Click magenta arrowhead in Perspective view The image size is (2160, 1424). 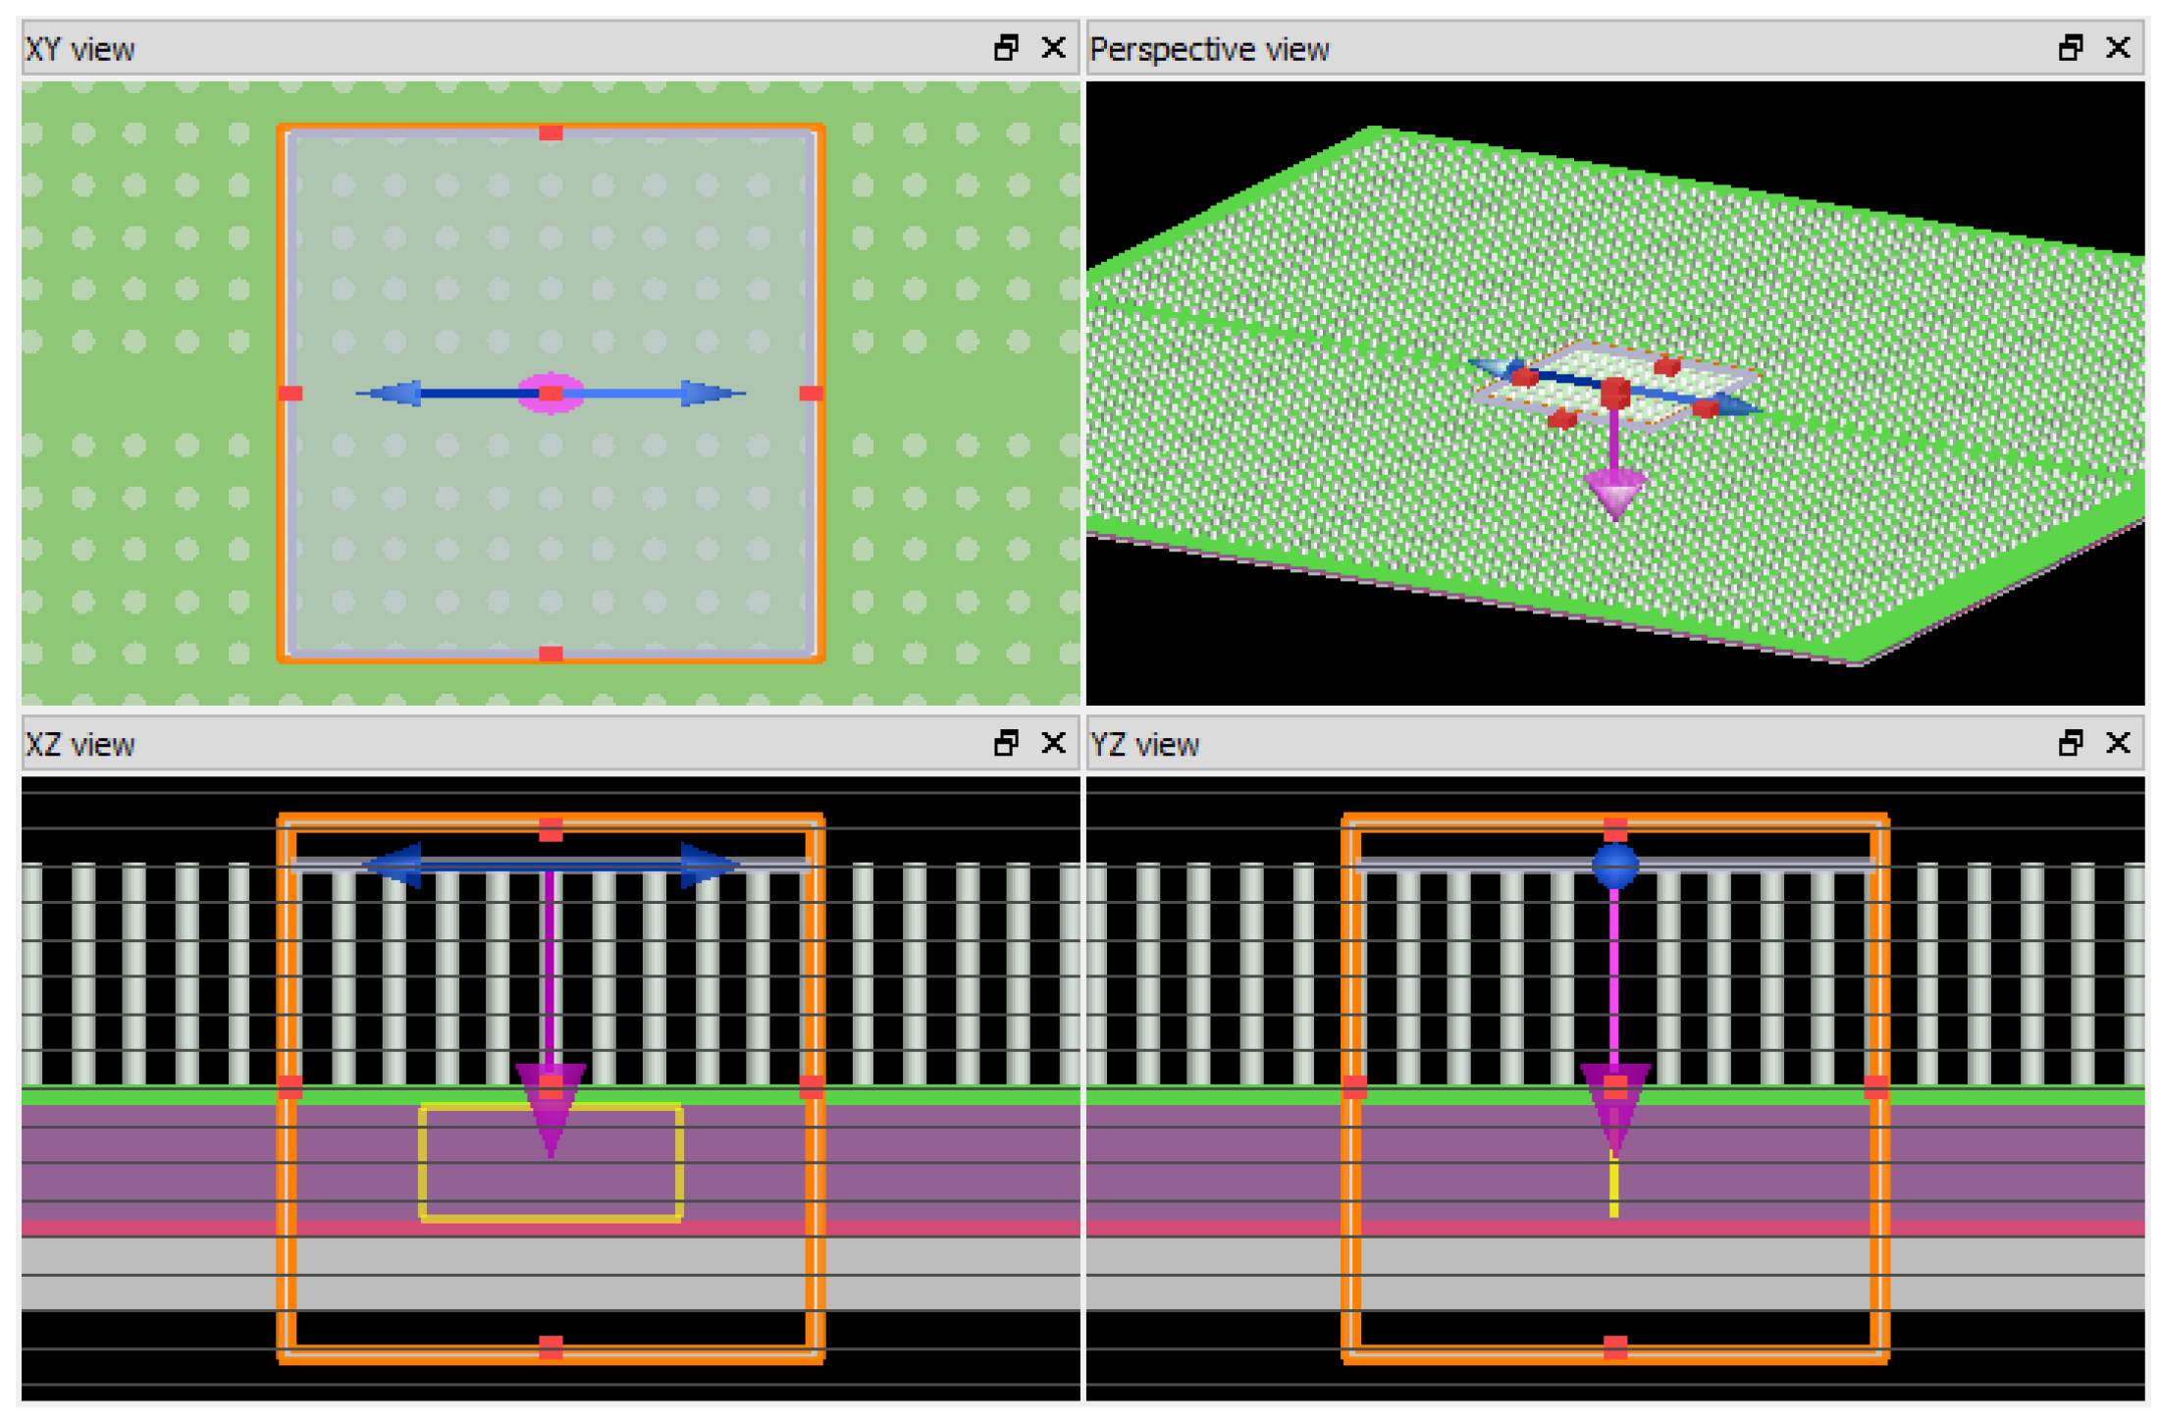pyautogui.click(x=1614, y=490)
